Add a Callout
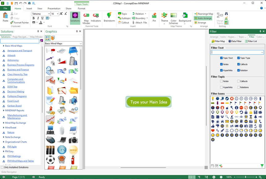 click(123, 22)
